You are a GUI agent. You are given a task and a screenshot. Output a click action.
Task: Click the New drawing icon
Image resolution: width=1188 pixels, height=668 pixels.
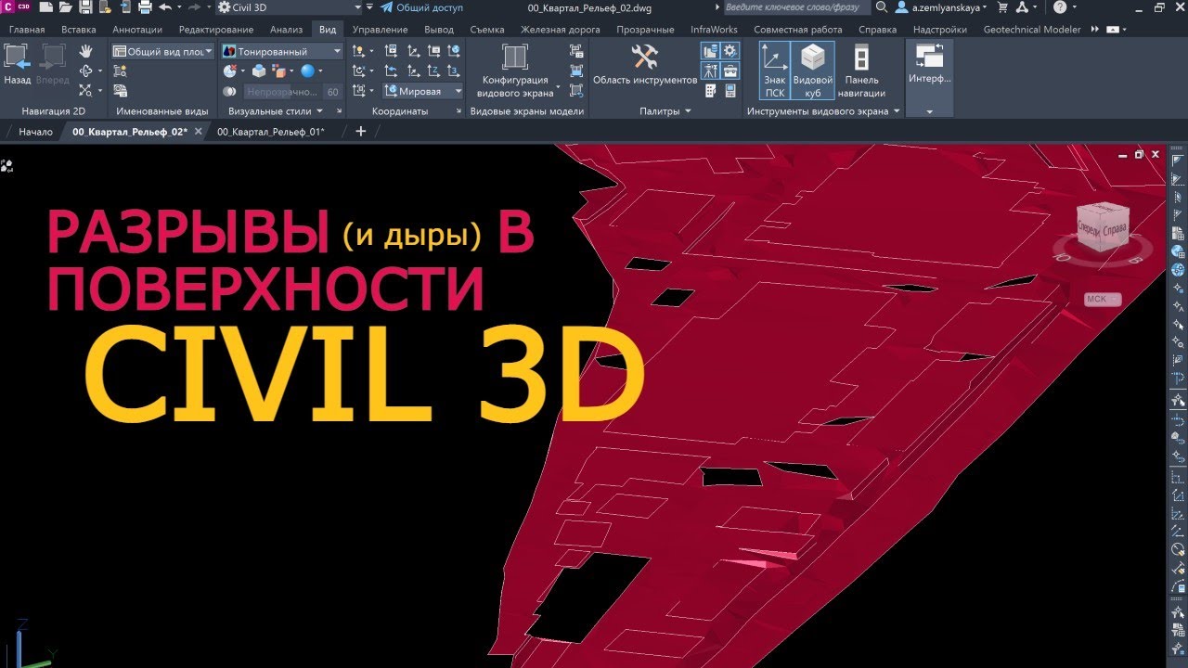point(45,7)
